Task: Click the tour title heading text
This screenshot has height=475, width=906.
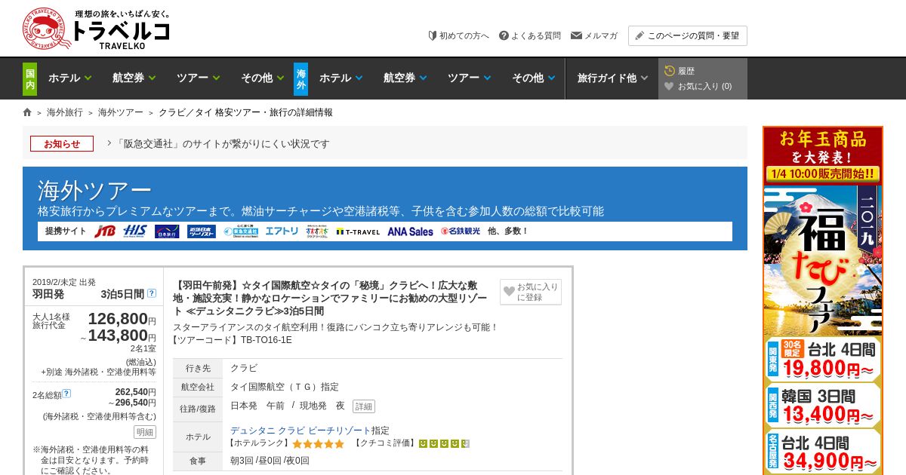Action: pos(331,298)
